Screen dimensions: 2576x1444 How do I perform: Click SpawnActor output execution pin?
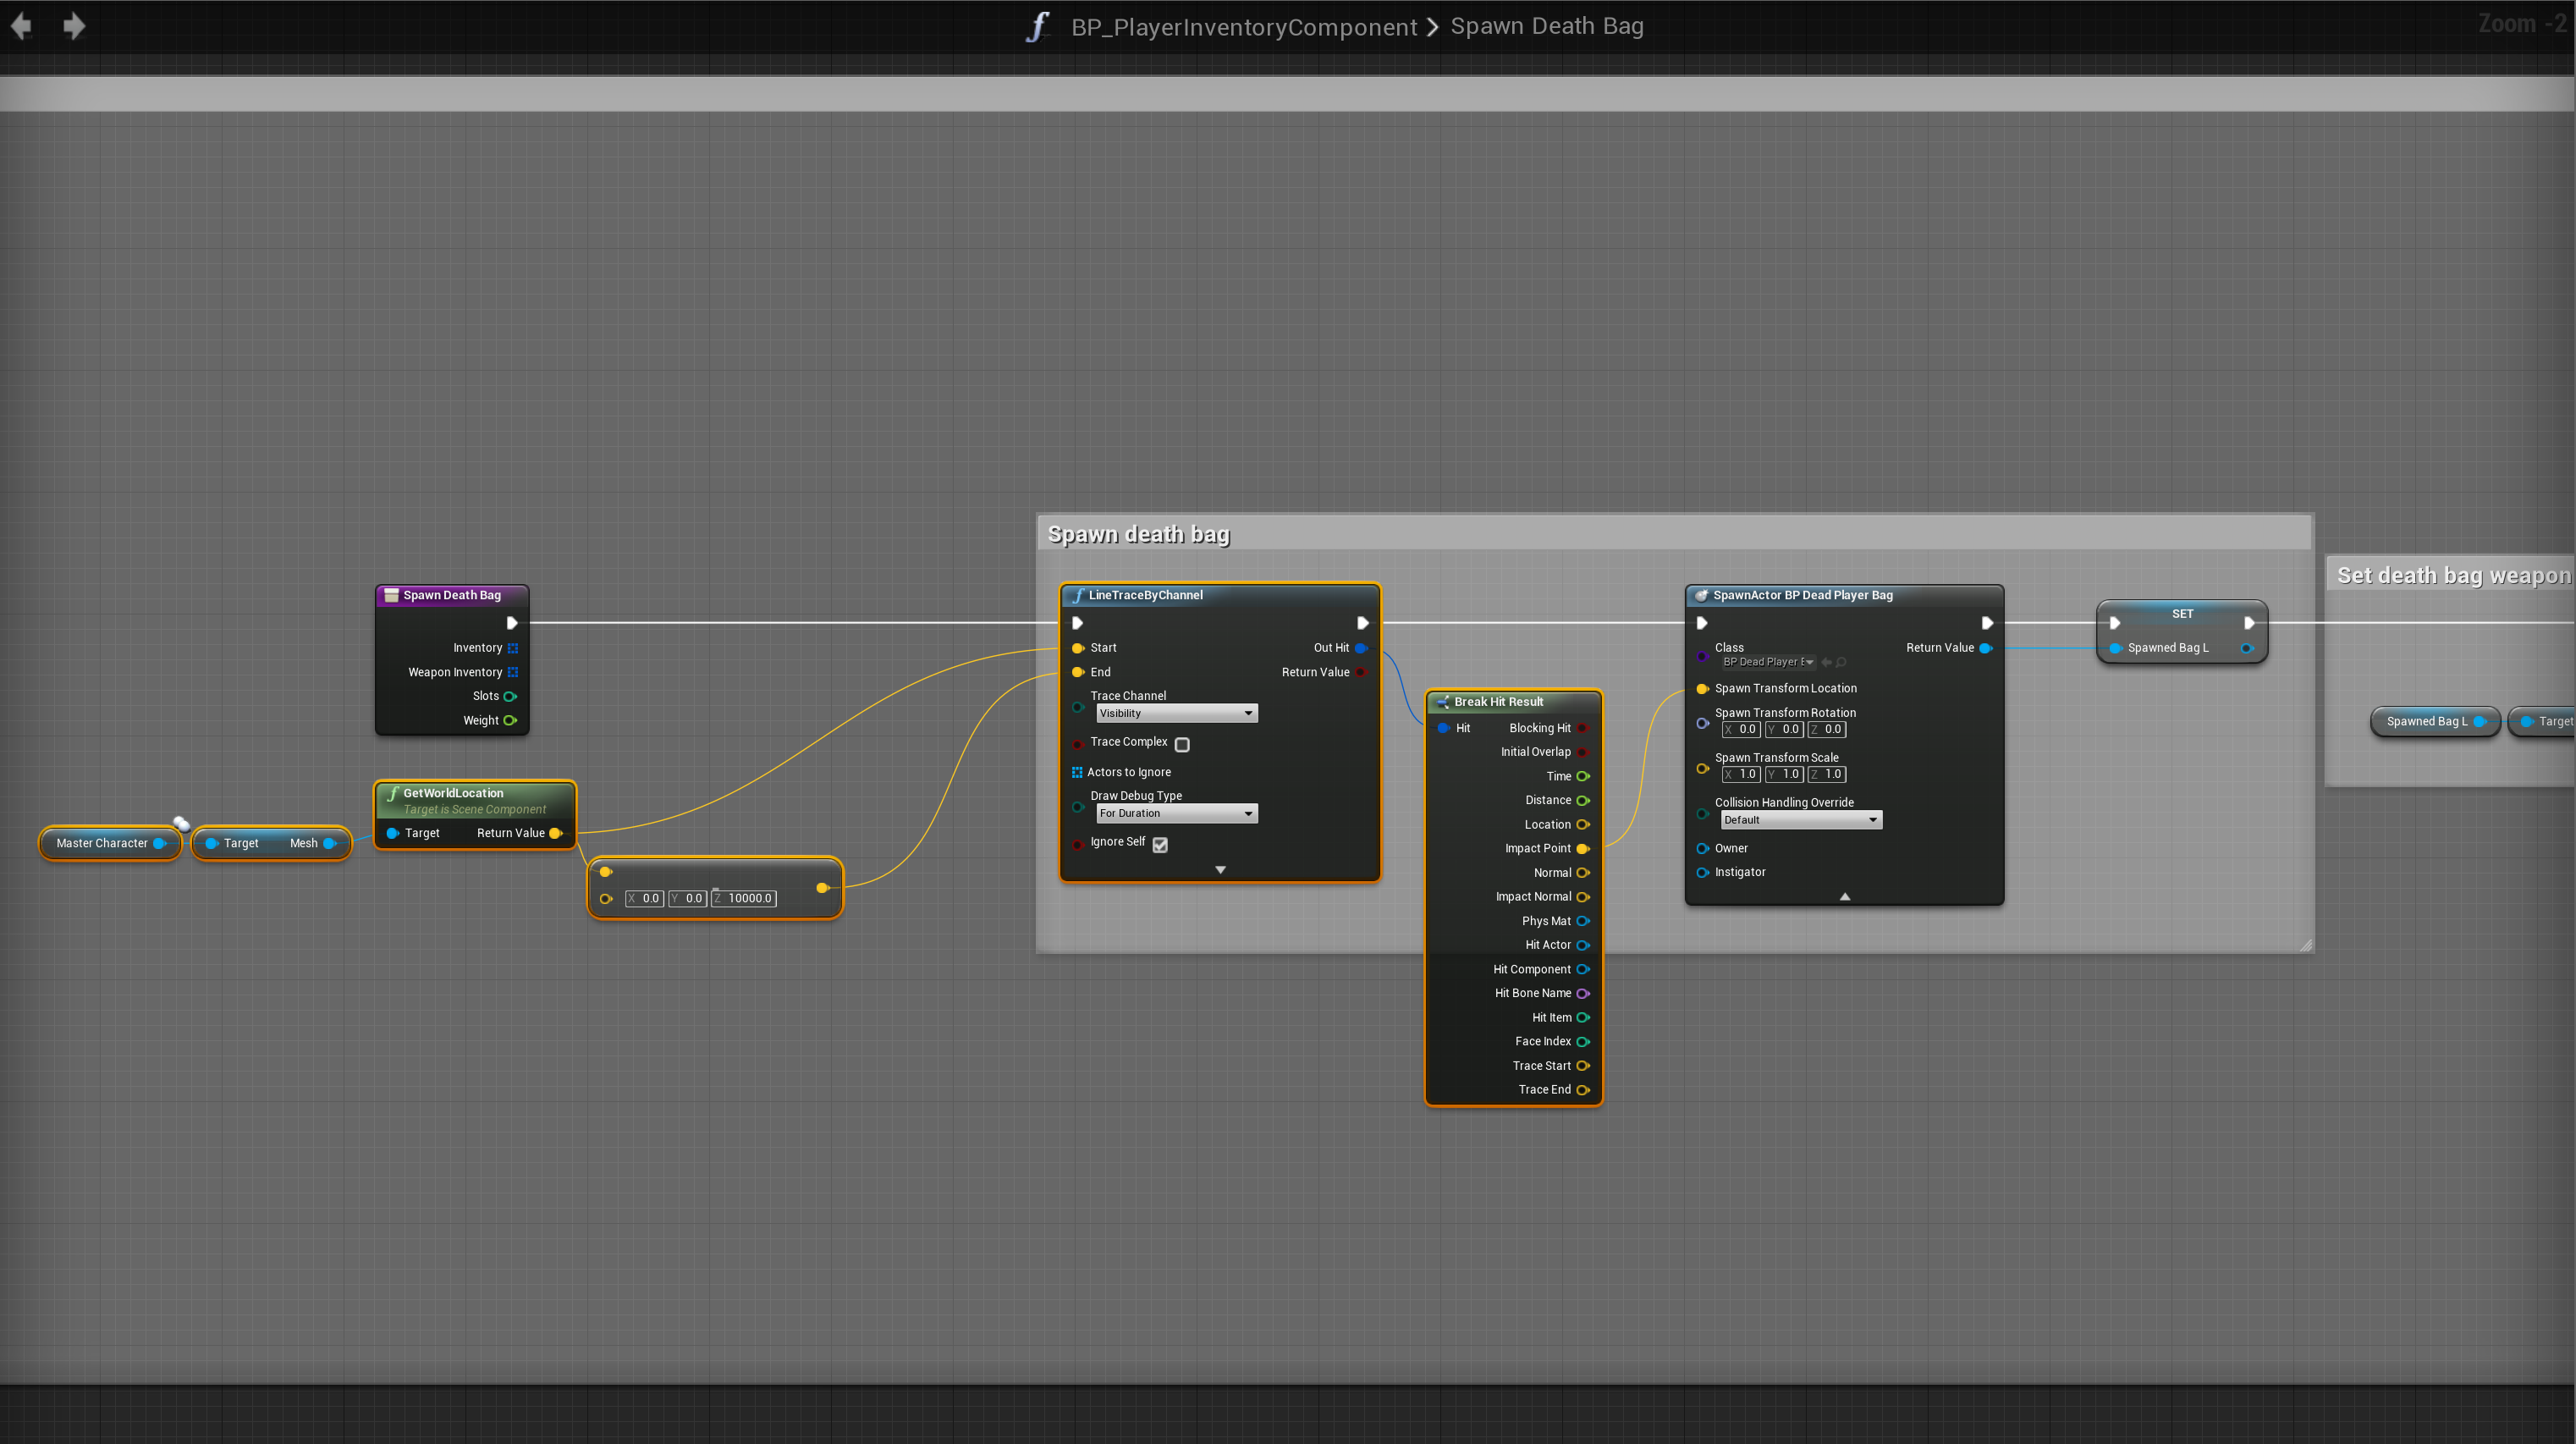point(1987,623)
